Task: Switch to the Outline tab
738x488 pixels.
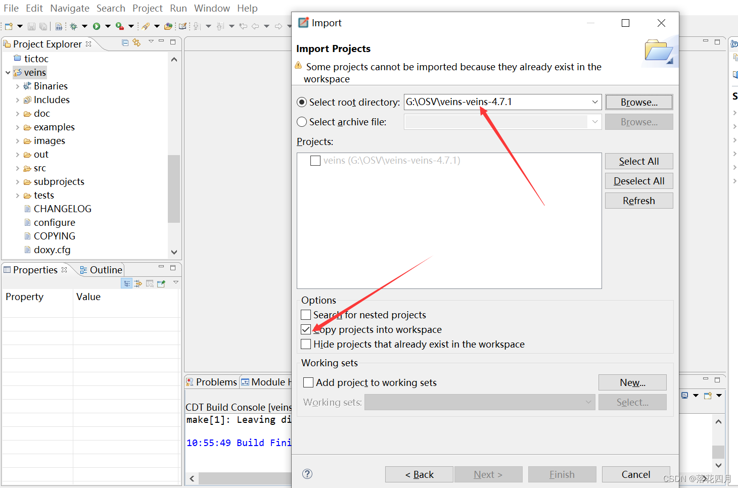Action: [x=101, y=270]
